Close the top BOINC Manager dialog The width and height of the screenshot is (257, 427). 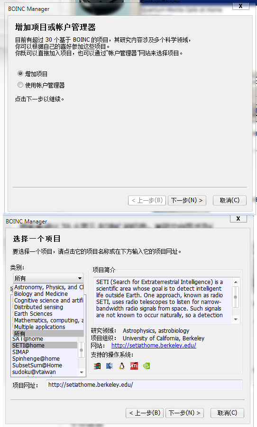[240, 6]
